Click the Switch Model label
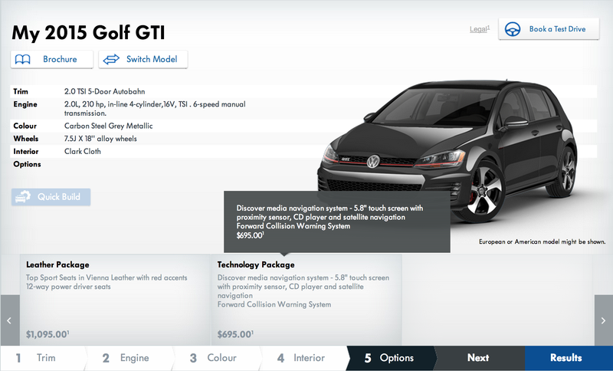This screenshot has height=371, width=613. 152,60
